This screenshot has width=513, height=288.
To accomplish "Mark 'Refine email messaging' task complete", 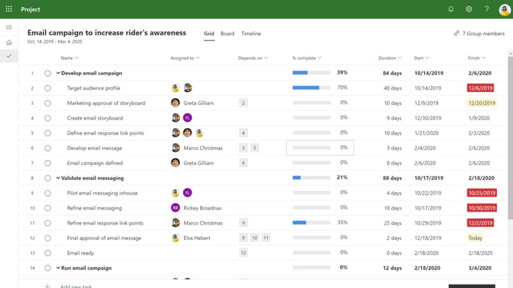I will click(x=47, y=208).
